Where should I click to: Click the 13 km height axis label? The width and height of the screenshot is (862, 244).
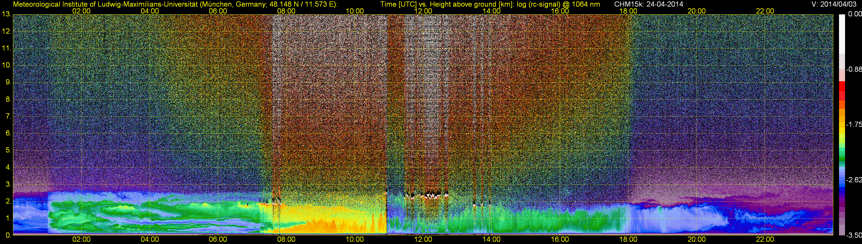(x=6, y=14)
